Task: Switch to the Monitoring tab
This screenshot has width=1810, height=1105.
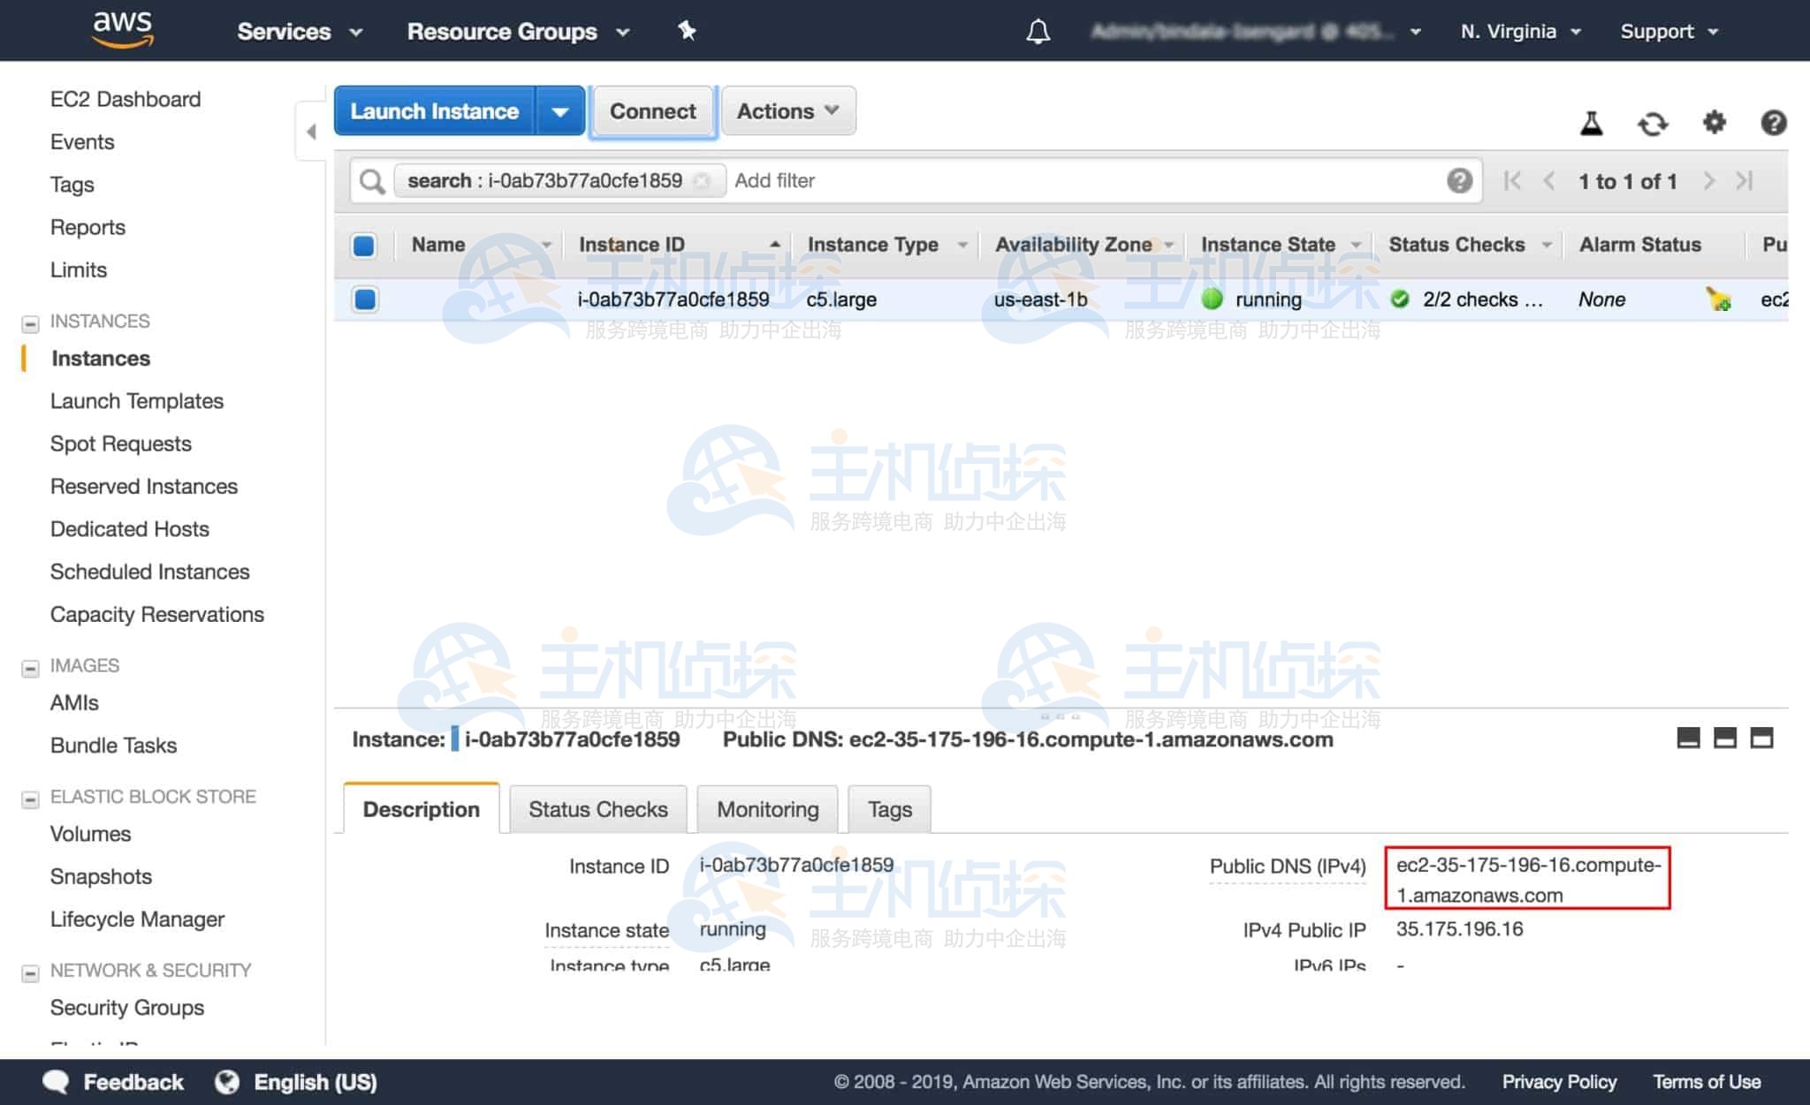Action: pyautogui.click(x=766, y=809)
